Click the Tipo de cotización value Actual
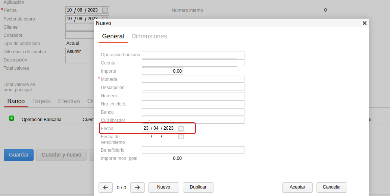The image size is (390, 196). point(73,43)
